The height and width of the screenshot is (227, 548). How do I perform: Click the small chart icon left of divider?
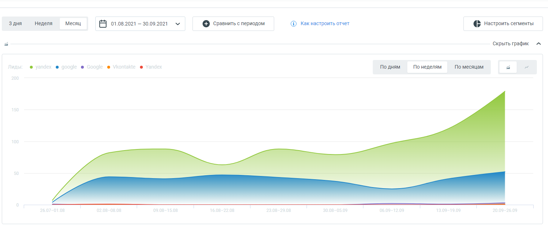[6, 44]
